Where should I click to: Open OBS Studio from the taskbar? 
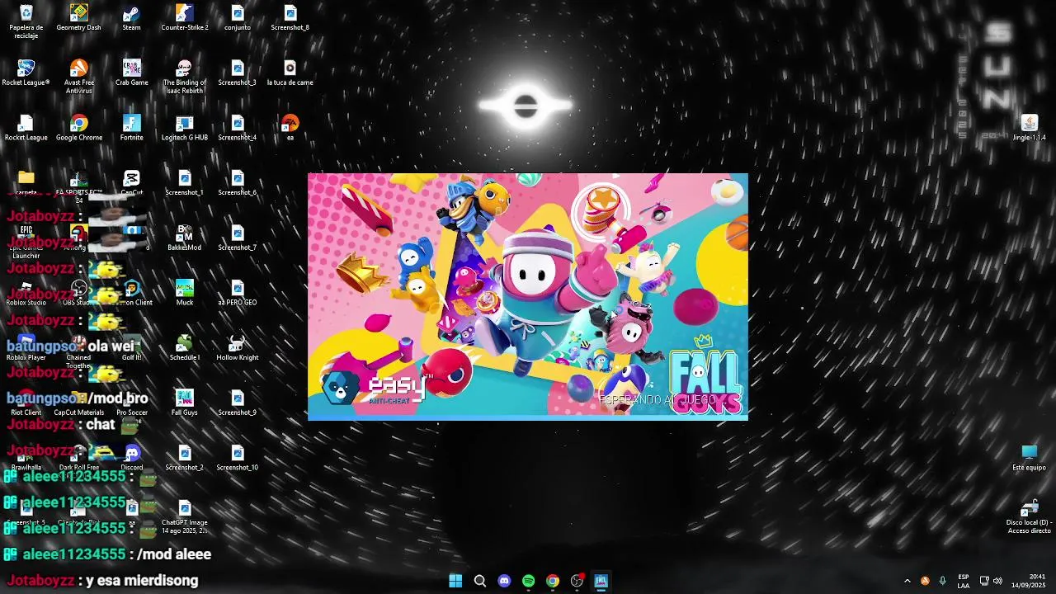coord(577,581)
